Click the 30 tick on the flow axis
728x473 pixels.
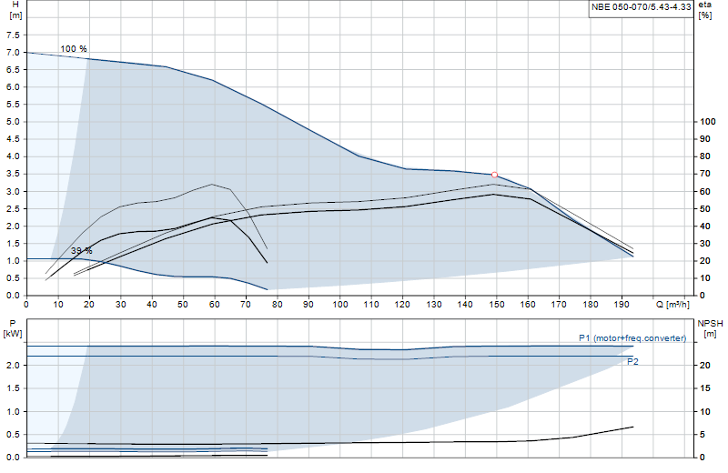click(x=120, y=305)
